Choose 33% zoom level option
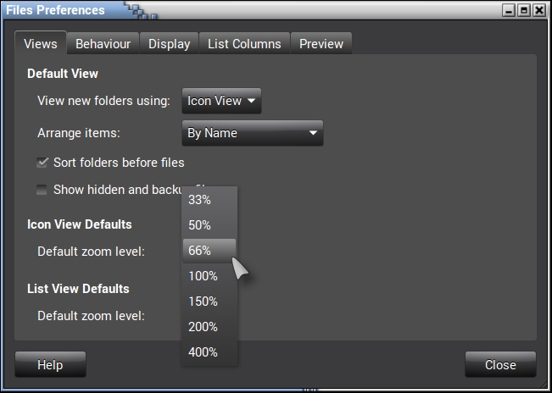The width and height of the screenshot is (552, 393). (199, 200)
